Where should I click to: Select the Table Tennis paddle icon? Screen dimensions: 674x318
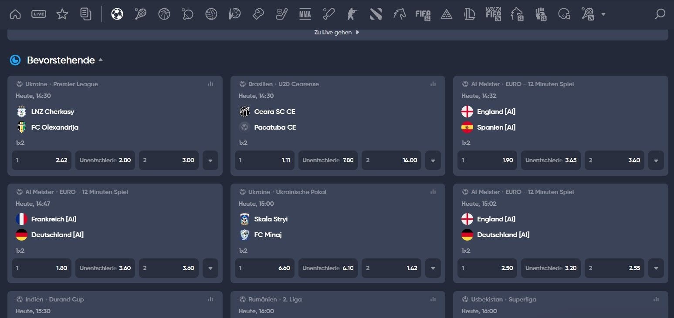188,14
